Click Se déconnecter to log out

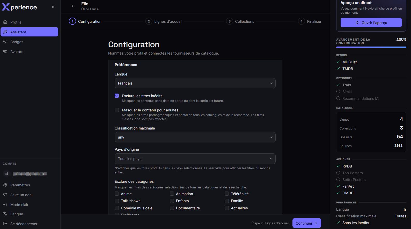[29, 224]
